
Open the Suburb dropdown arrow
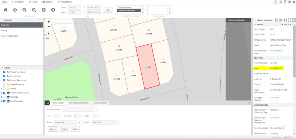click(x=117, y=122)
